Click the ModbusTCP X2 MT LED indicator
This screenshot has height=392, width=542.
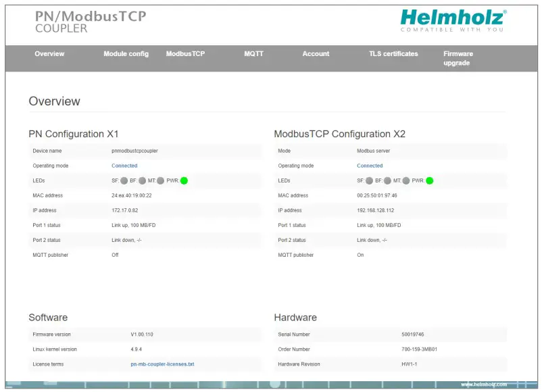(406, 180)
